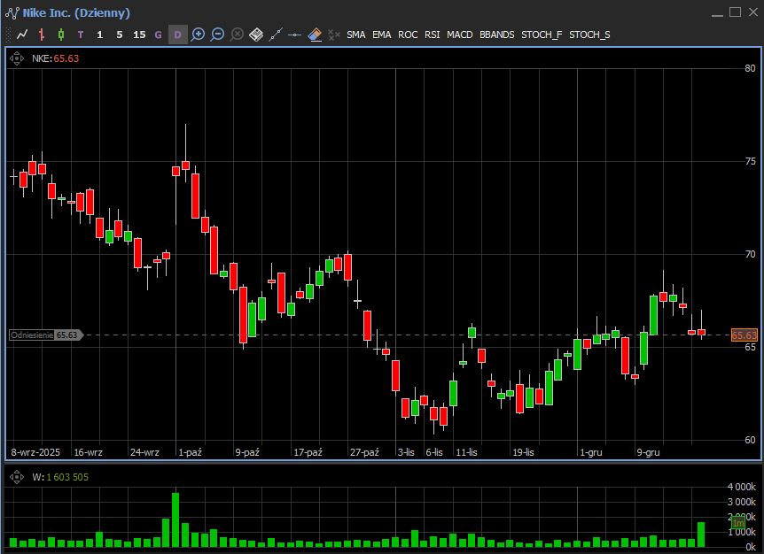This screenshot has width=764, height=554.
Task: Click the layers icon in toolbar
Action: [256, 35]
